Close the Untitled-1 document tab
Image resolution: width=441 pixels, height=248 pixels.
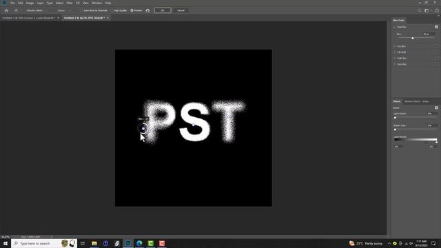58,18
